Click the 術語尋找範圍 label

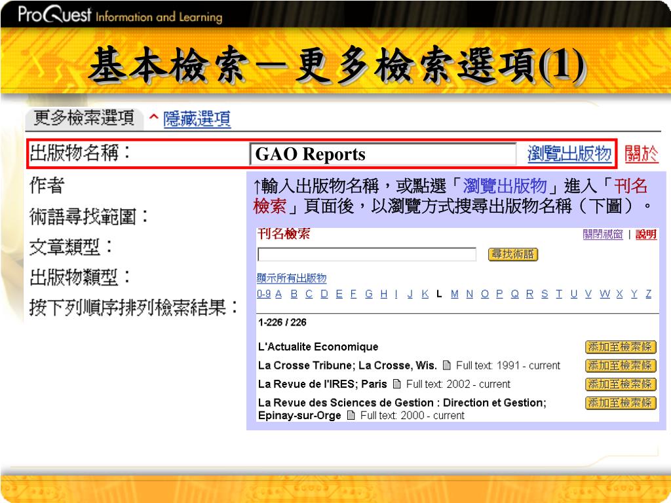pos(88,216)
